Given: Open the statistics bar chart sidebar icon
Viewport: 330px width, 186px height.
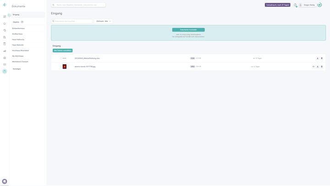Looking at the screenshot, I should click(5, 51).
